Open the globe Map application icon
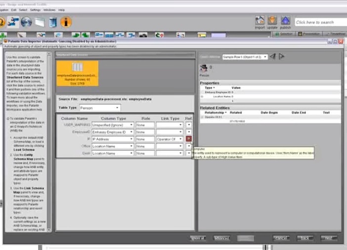This screenshot has width=347, height=250. coord(26,22)
